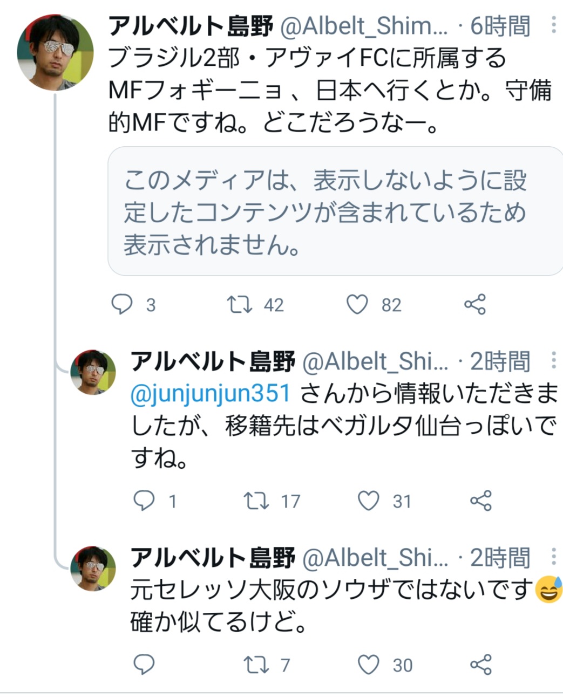563x698 pixels.
Task: Tap the large profile avatar on first tweet
Action: click(55, 52)
